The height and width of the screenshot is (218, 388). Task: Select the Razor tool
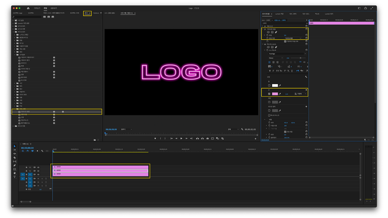(14, 158)
